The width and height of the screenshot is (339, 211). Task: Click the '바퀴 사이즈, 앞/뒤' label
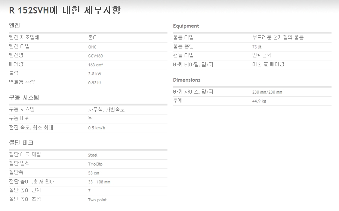coord(193,92)
